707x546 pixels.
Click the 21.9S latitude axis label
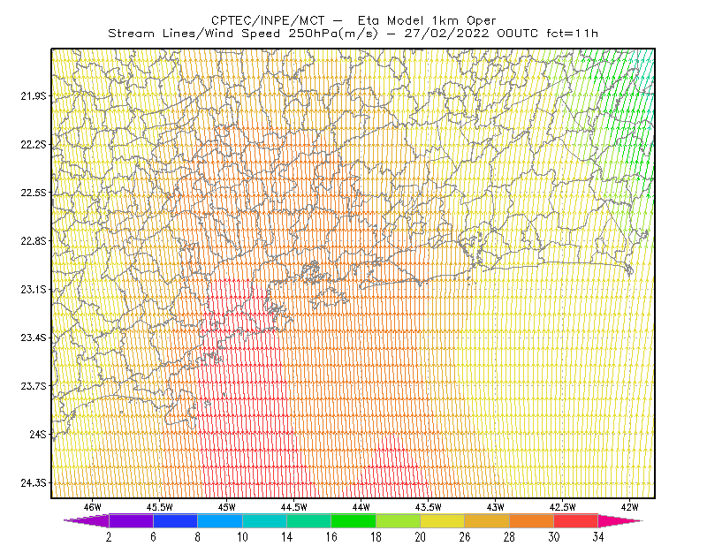coord(33,95)
